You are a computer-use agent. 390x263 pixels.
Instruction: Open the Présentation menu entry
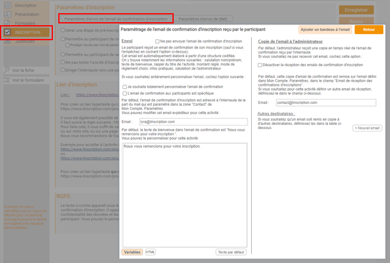pos(27,14)
